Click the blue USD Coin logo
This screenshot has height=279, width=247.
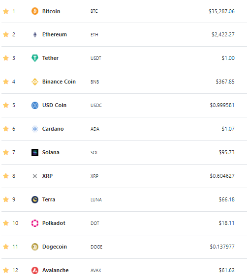point(35,105)
